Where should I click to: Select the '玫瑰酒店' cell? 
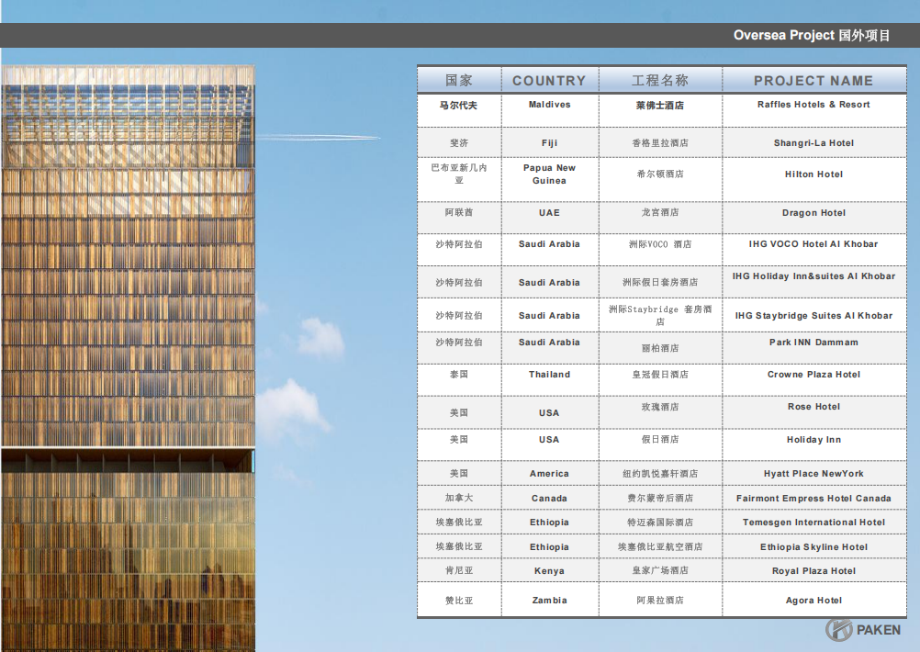tap(660, 412)
